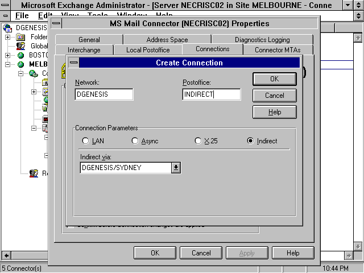The height and width of the screenshot is (273, 364).
Task: Select the Connections tab
Action: (x=212, y=49)
